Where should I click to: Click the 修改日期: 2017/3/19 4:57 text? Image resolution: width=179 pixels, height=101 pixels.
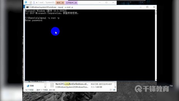(x=101, y=84)
